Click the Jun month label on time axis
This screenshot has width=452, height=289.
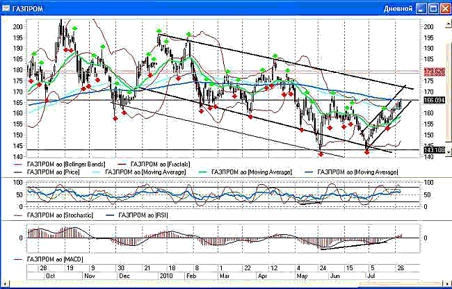click(335, 276)
